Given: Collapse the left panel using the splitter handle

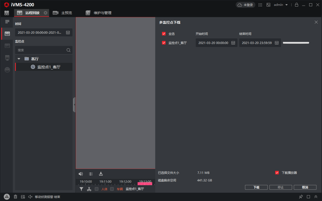Looking at the screenshot, I should pos(74,105).
